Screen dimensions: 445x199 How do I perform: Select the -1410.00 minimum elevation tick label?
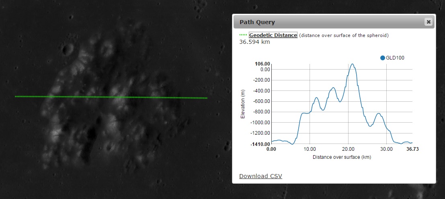click(260, 144)
